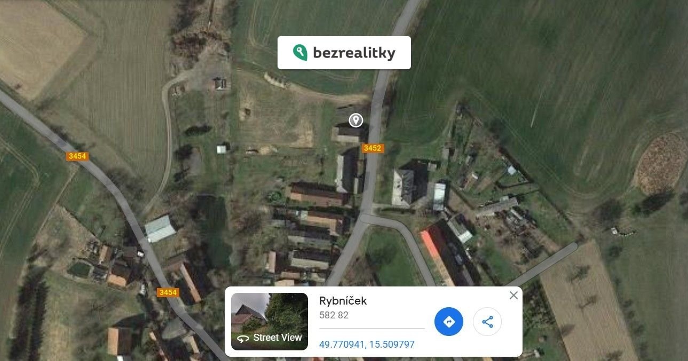Open the coordinates link 49.770941, 15.509797
688x361 pixels.
pos(367,344)
